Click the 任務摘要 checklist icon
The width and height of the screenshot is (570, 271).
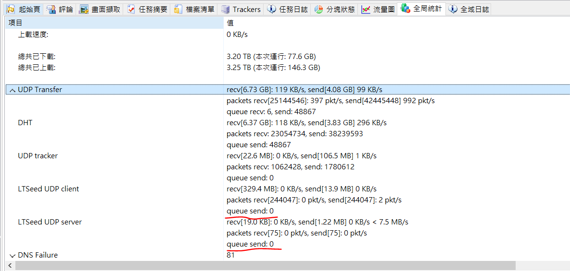131,9
